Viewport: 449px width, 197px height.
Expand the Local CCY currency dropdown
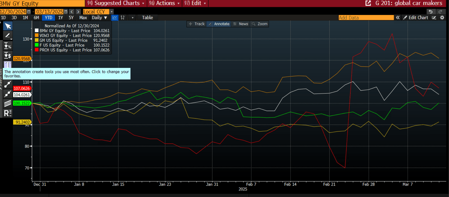click(98, 12)
